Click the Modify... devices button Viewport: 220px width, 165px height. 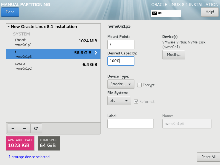point(174,55)
